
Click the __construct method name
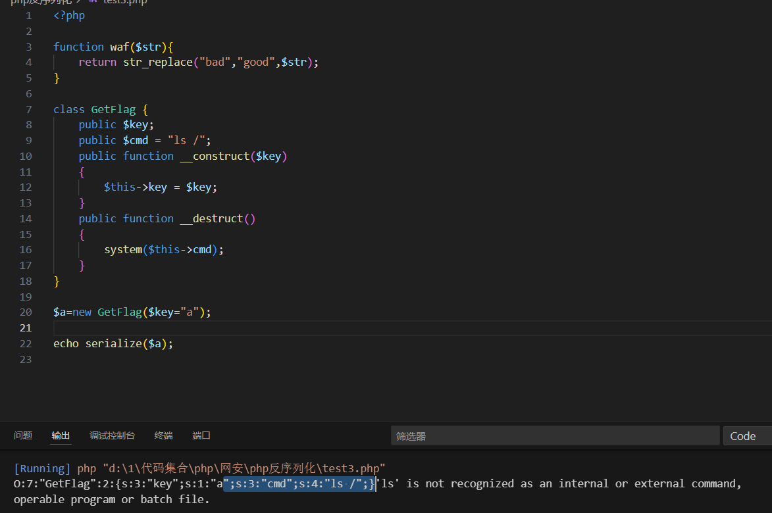215,156
